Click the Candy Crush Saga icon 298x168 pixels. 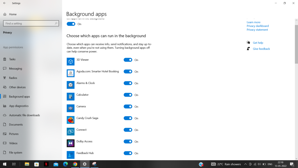pos(70,120)
